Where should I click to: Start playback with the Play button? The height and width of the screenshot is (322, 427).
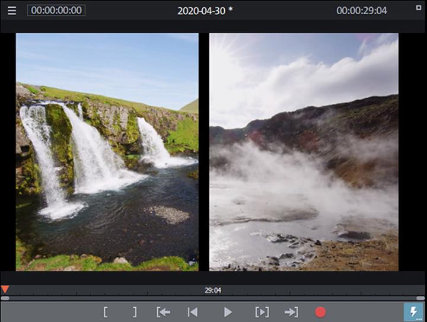click(228, 312)
